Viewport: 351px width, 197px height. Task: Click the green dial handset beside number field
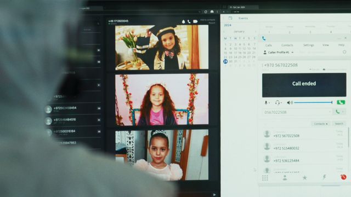pyautogui.click(x=338, y=112)
